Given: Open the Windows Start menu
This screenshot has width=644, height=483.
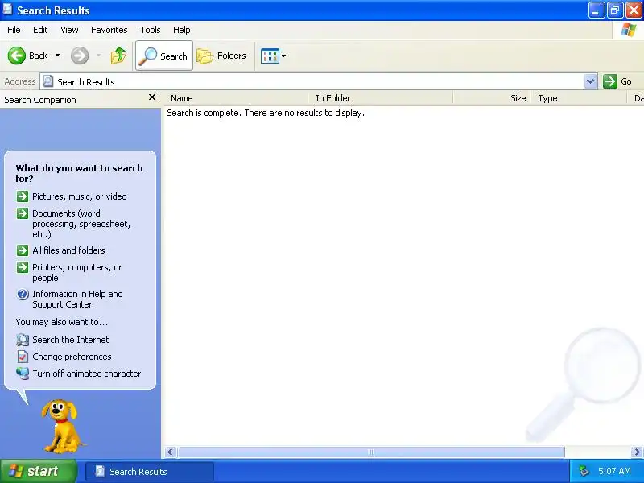Looking at the screenshot, I should tap(38, 471).
